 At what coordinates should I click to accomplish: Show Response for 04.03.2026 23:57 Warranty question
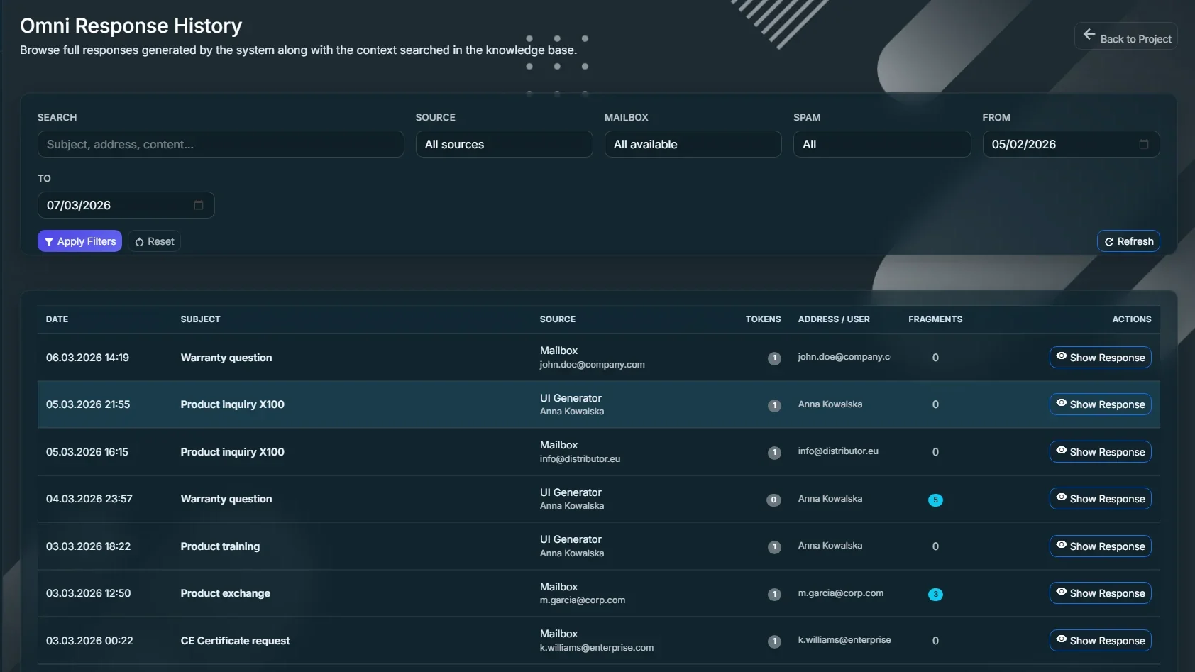[1100, 499]
